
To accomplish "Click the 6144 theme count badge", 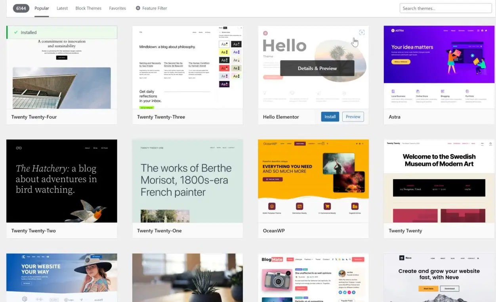I will point(21,8).
